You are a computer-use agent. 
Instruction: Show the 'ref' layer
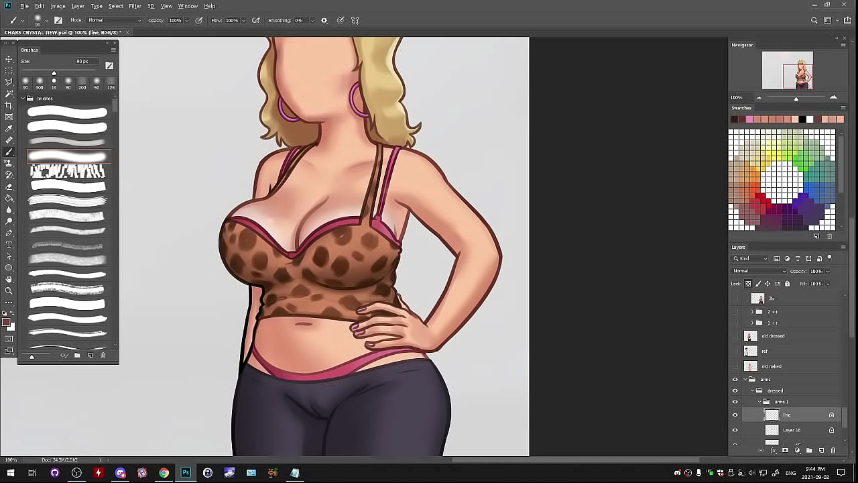tap(735, 351)
